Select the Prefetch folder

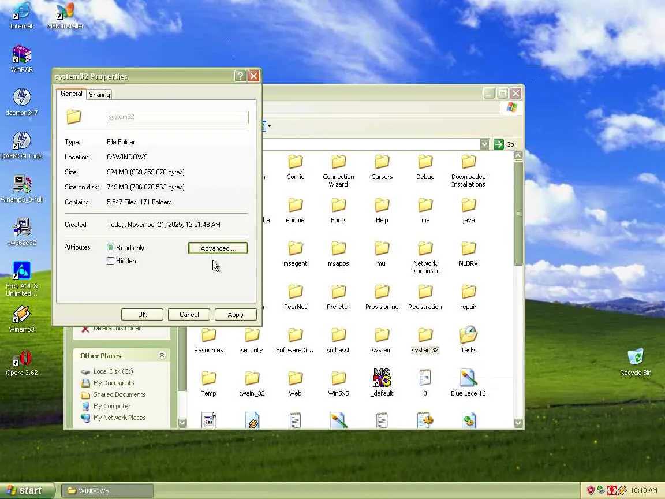click(338, 297)
